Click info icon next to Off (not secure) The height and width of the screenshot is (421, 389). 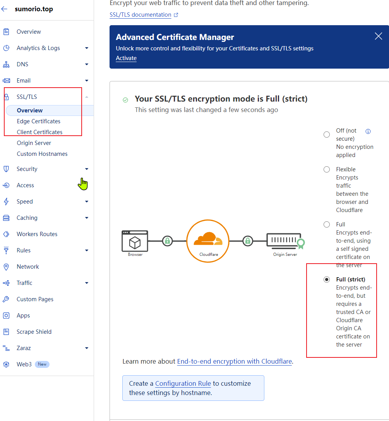point(368,131)
